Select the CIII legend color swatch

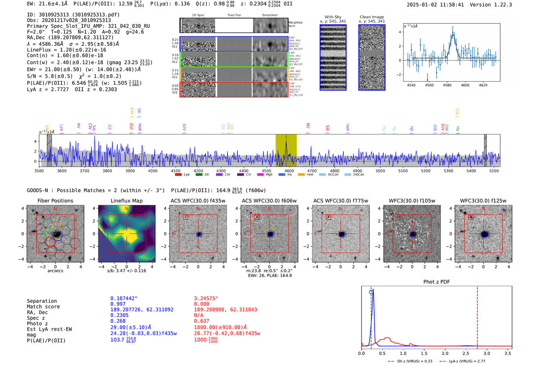tap(241, 174)
